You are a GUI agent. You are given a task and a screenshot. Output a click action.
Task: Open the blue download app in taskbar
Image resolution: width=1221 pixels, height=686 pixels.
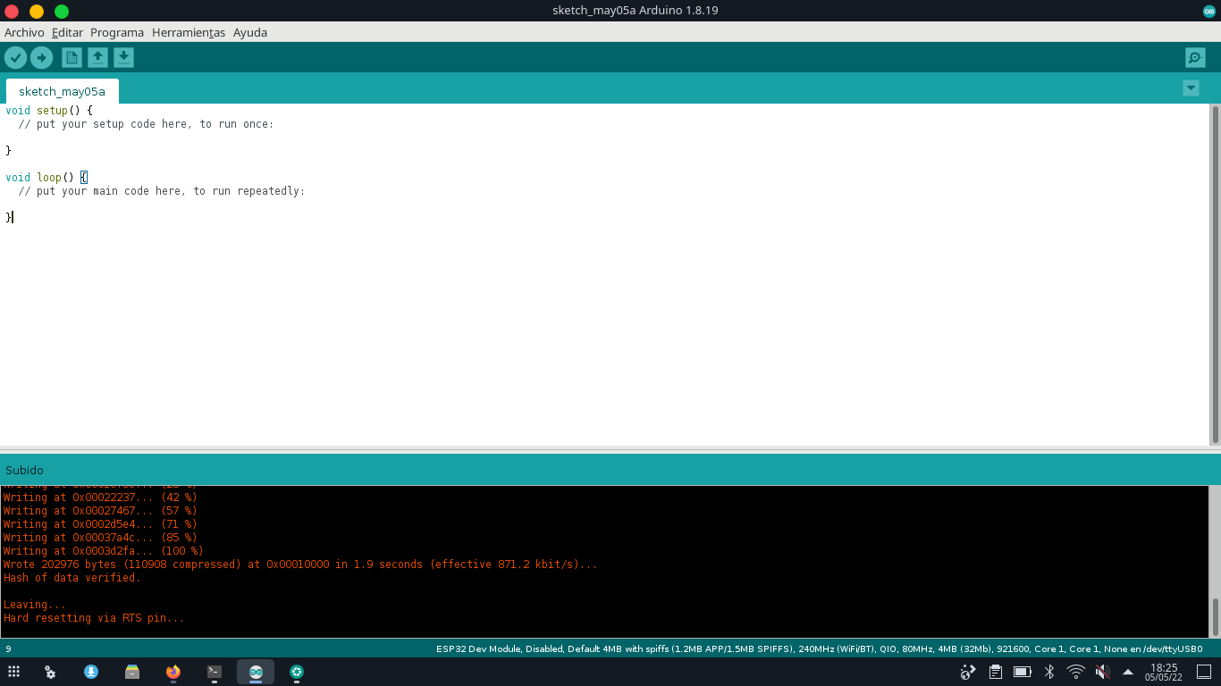[x=91, y=672]
